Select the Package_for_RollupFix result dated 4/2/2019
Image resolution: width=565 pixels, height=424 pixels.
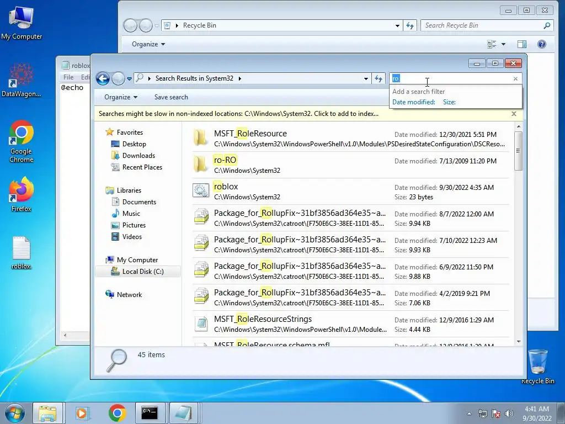(x=350, y=298)
